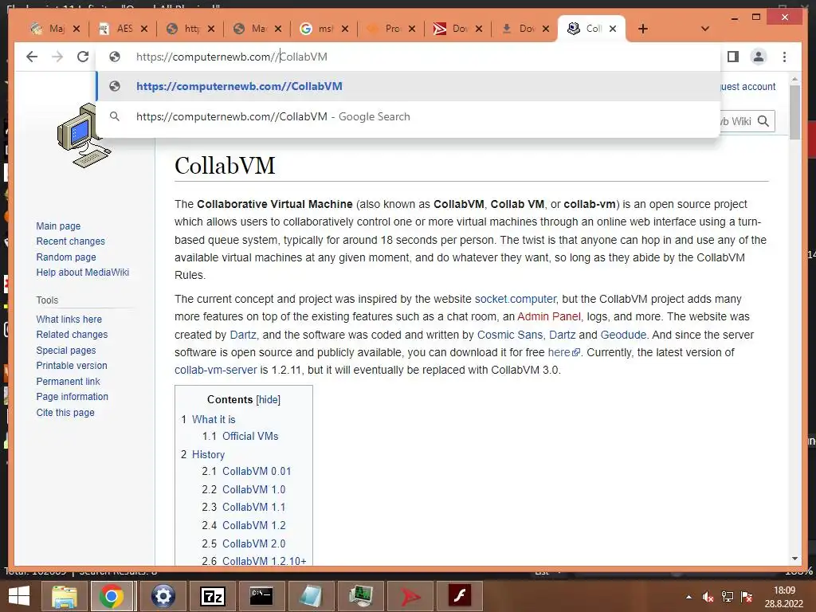Open the Main page sidebar link
Viewport: 816px width, 612px height.
click(x=58, y=226)
